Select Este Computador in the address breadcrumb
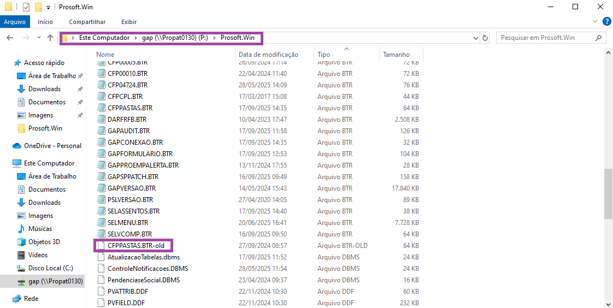613x308 pixels. coord(104,38)
